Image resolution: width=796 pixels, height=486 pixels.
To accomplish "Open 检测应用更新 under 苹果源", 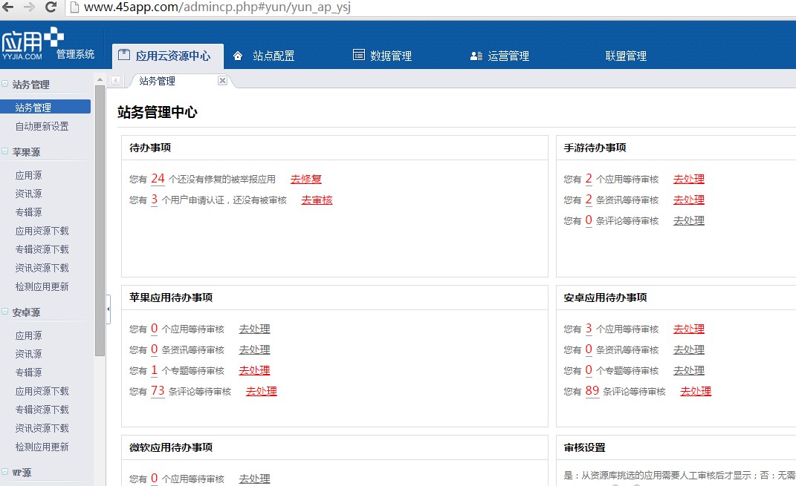I will click(42, 287).
